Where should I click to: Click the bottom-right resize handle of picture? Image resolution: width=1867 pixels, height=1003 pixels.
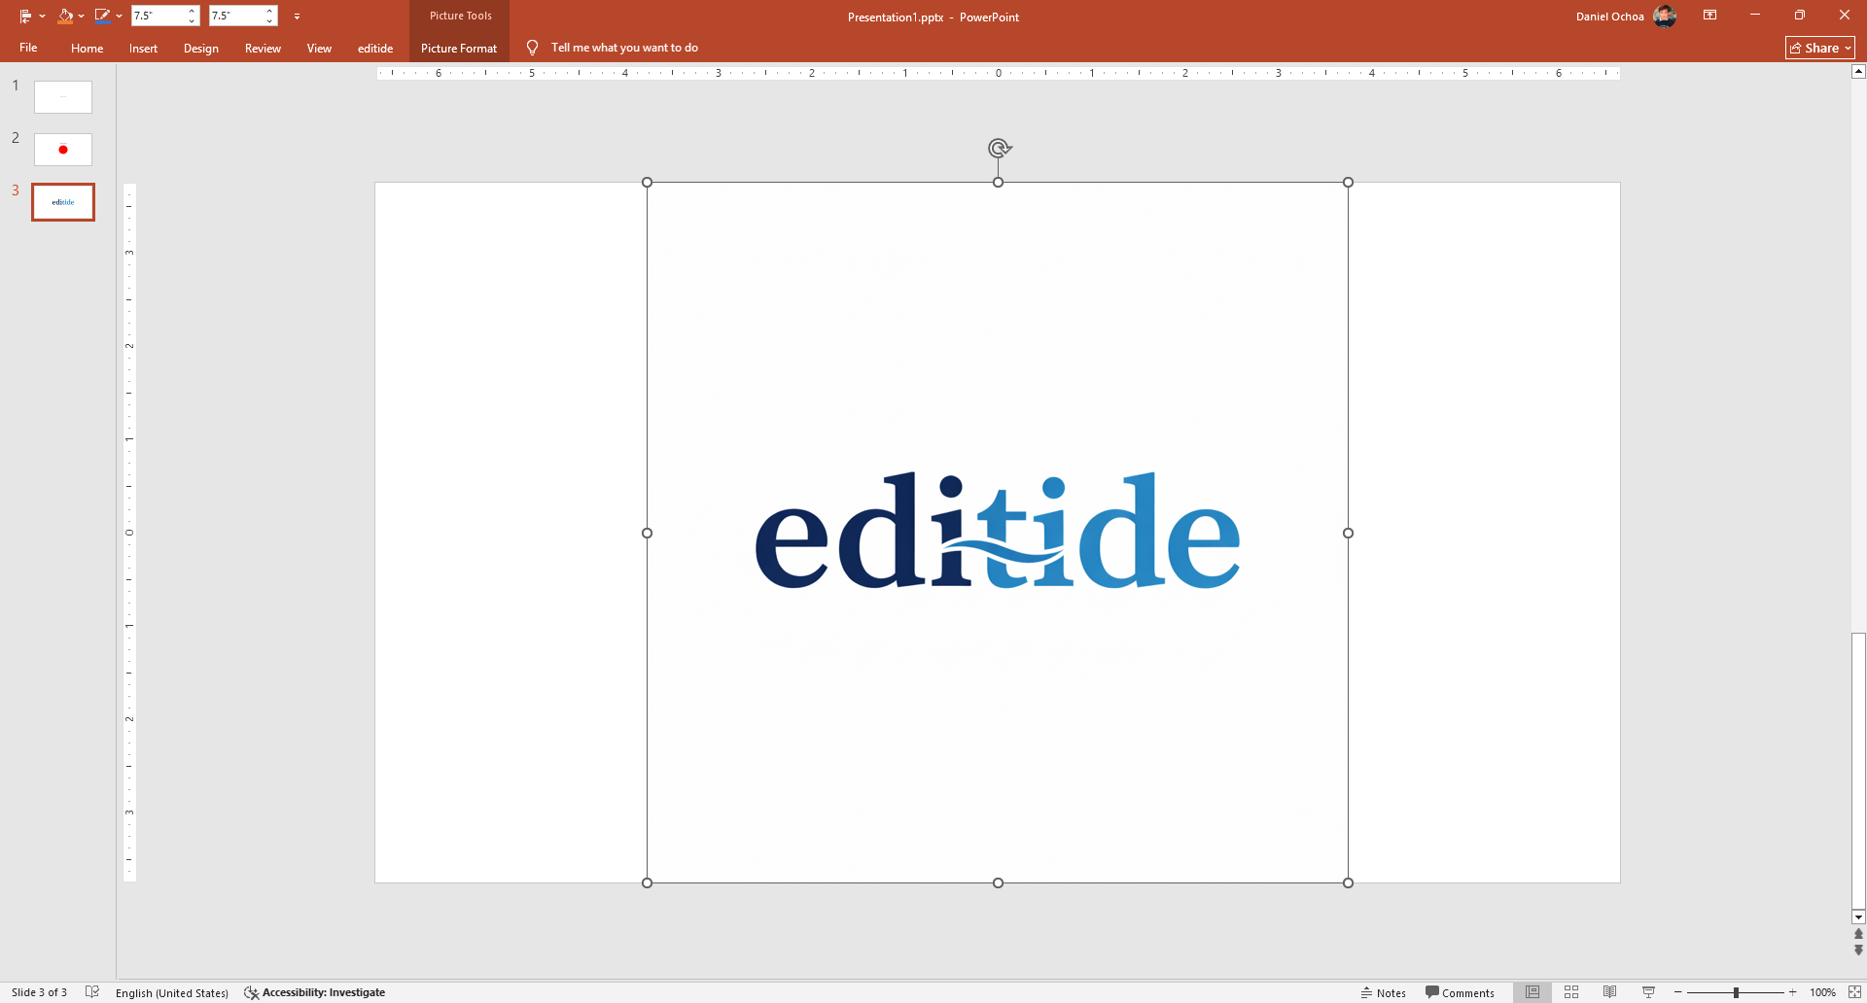(1348, 882)
